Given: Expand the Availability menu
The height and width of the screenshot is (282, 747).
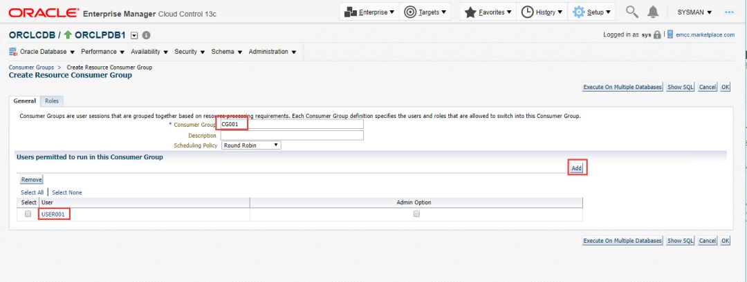Looking at the screenshot, I should tap(149, 52).
